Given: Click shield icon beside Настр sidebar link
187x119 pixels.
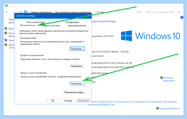Looking at the screenshot, I should tap(6, 33).
